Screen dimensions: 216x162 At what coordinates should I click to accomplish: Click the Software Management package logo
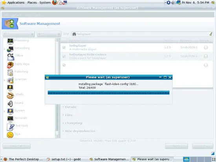coord(10,24)
